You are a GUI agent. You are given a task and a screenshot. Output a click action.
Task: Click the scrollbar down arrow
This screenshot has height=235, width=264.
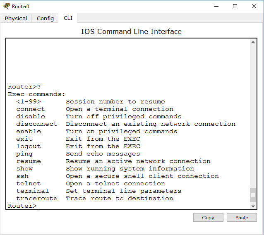(253, 206)
